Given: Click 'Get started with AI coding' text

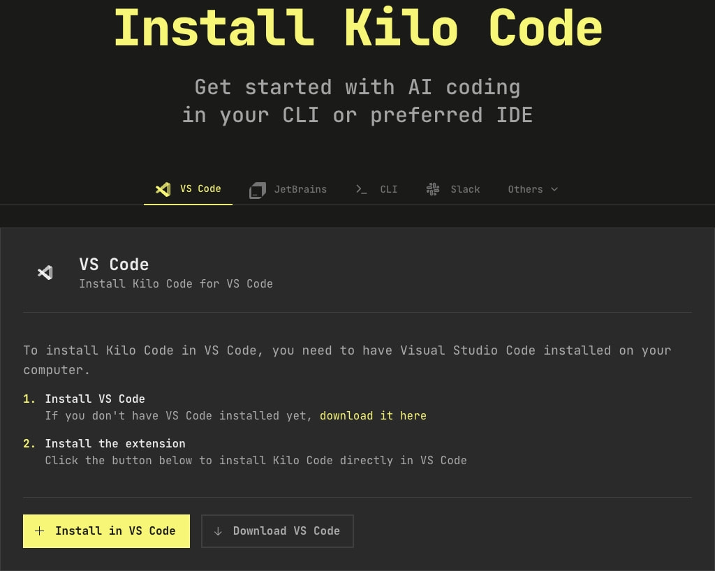Looking at the screenshot, I should coord(357,87).
